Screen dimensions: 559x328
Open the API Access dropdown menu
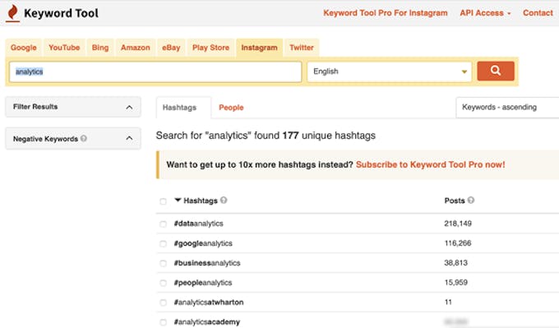[x=485, y=13]
